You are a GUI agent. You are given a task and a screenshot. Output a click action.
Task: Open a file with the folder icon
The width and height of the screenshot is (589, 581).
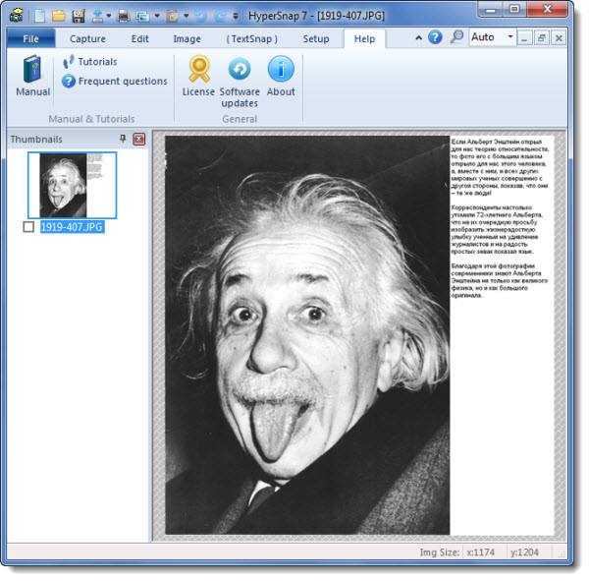coord(59,16)
